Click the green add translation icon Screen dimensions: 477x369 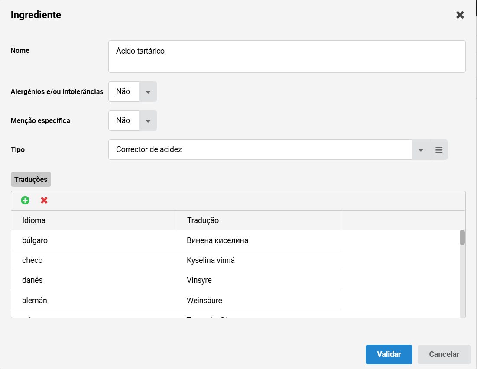click(x=25, y=201)
